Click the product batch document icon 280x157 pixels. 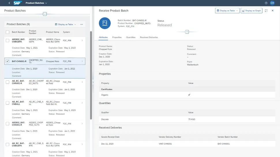(105, 23)
